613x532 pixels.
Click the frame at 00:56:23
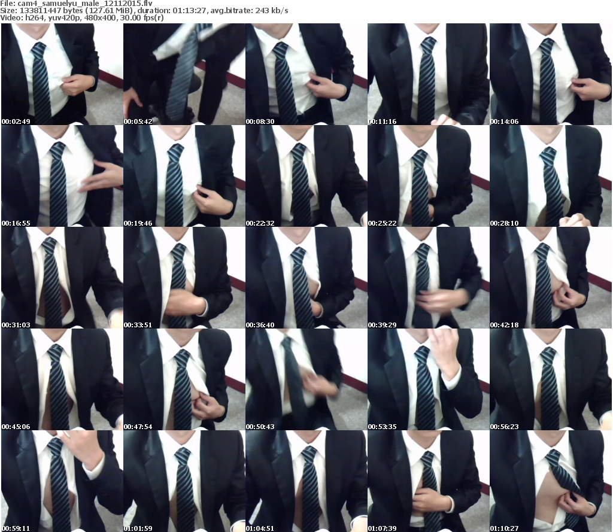(551, 379)
